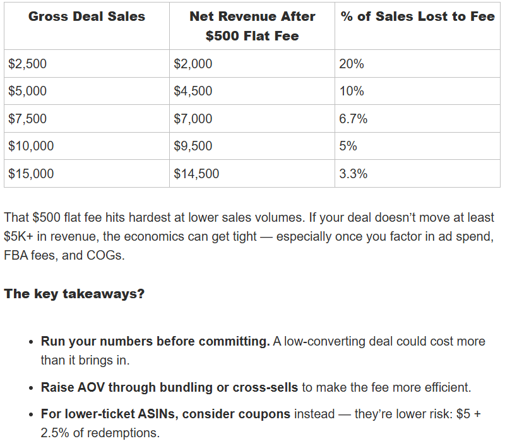Click the 20% fee loss cell
Viewport: 505px width, 441px height.
352,64
